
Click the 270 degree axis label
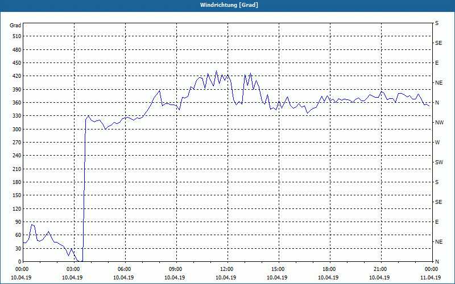[x=17, y=143]
